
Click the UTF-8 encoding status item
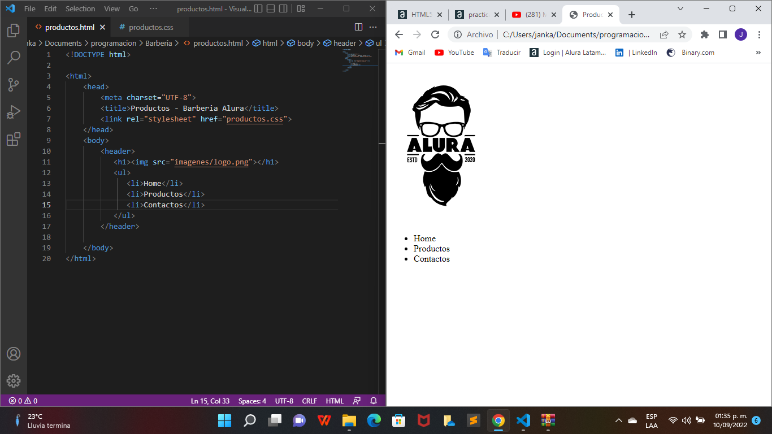284,401
